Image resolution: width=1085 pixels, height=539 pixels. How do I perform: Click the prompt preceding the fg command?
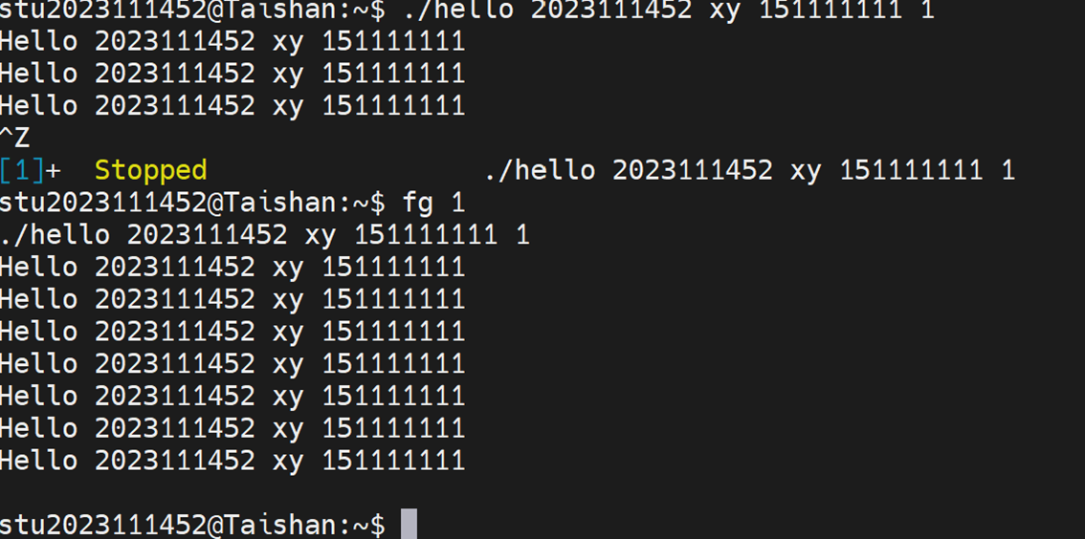pos(191,203)
